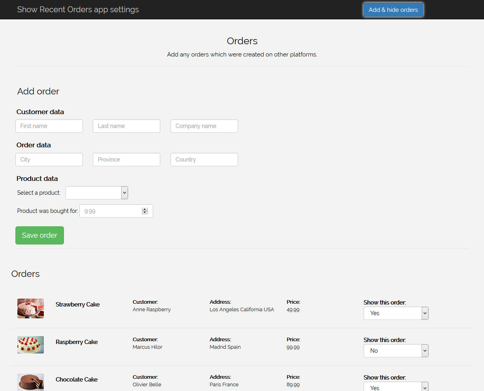Viewport: 484px width, 391px height.
Task: Click the Raspberry Cake thumbnail image
Action: tap(30, 344)
